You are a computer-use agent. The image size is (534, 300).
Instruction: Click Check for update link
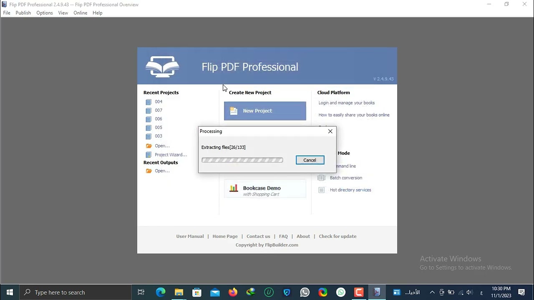(x=338, y=236)
